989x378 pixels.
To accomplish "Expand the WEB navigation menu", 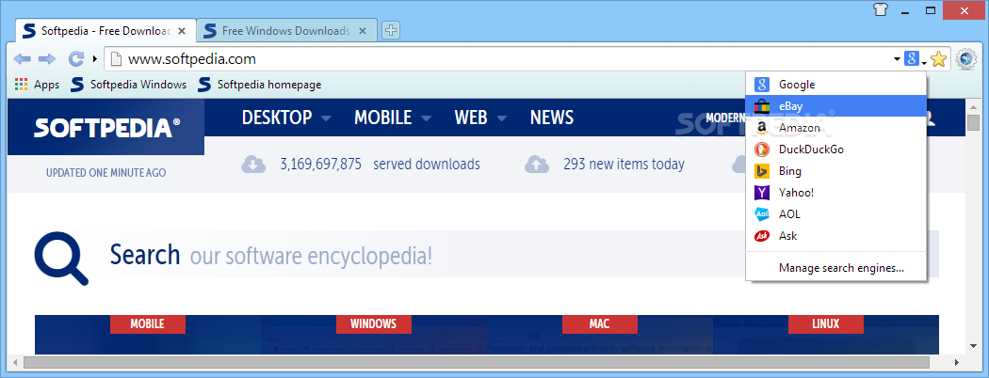I will pyautogui.click(x=480, y=118).
